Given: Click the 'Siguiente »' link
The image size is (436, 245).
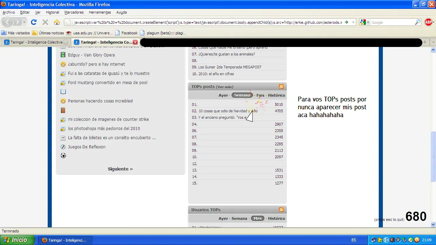Looking at the screenshot, I should pos(120,169).
